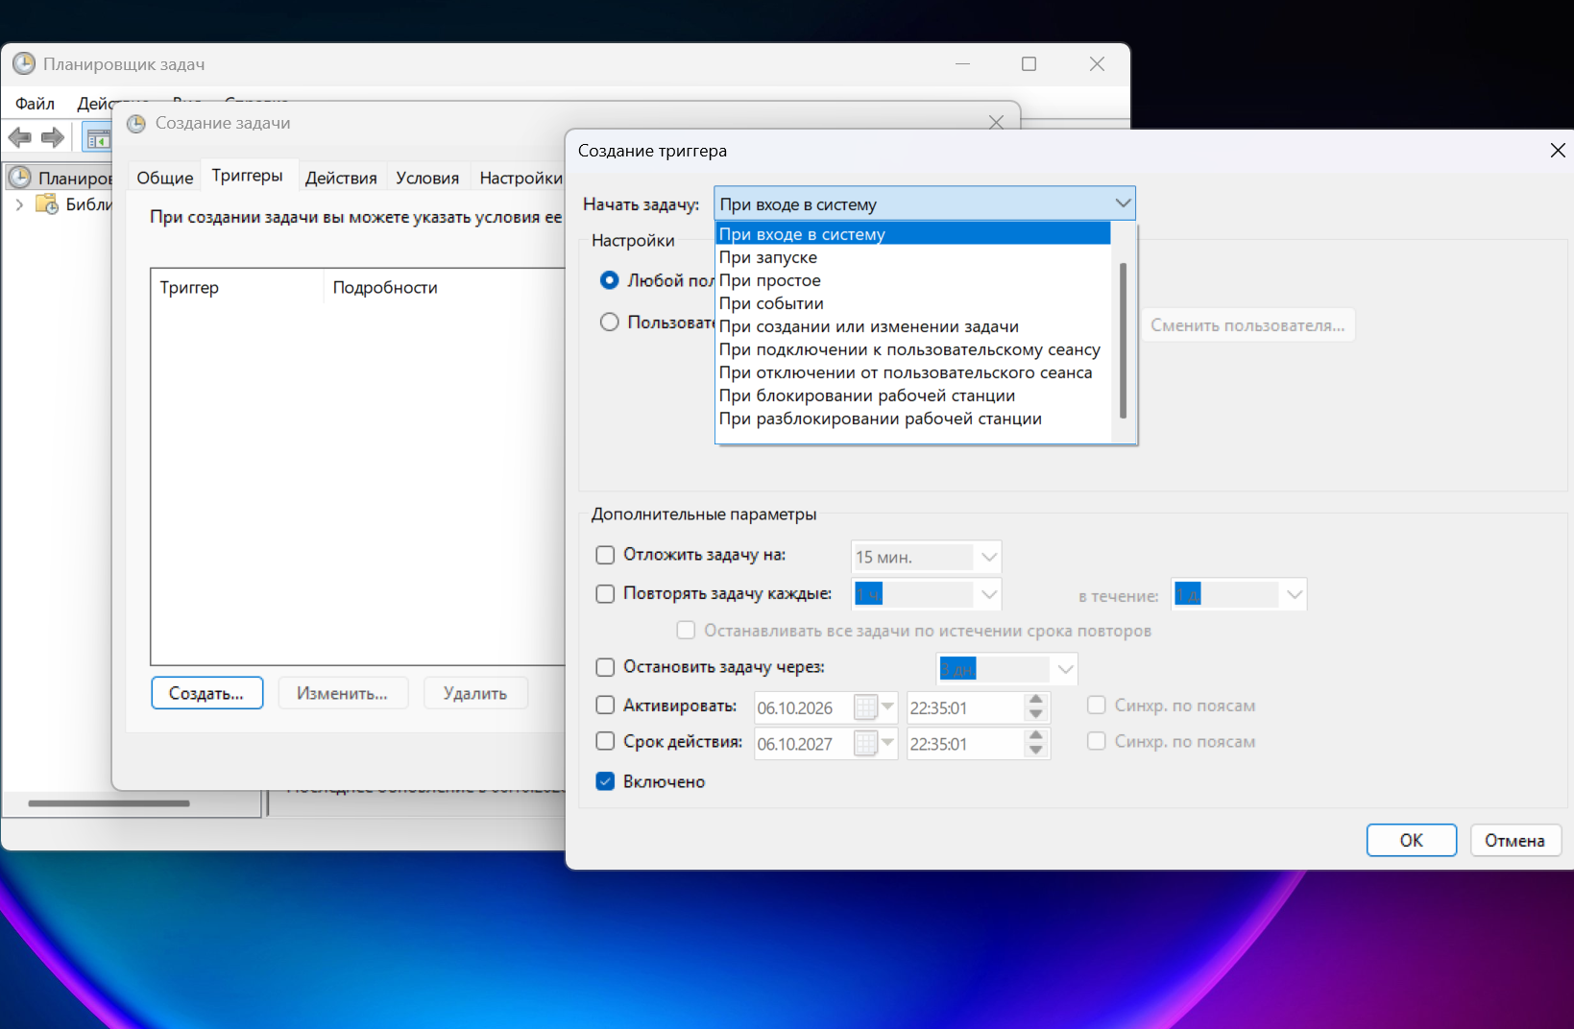Select the Пользователь radio button
Image resolution: width=1574 pixels, height=1029 pixels.
[609, 323]
